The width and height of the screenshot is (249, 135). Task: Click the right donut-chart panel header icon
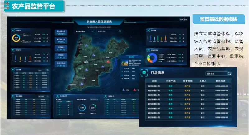148,50
